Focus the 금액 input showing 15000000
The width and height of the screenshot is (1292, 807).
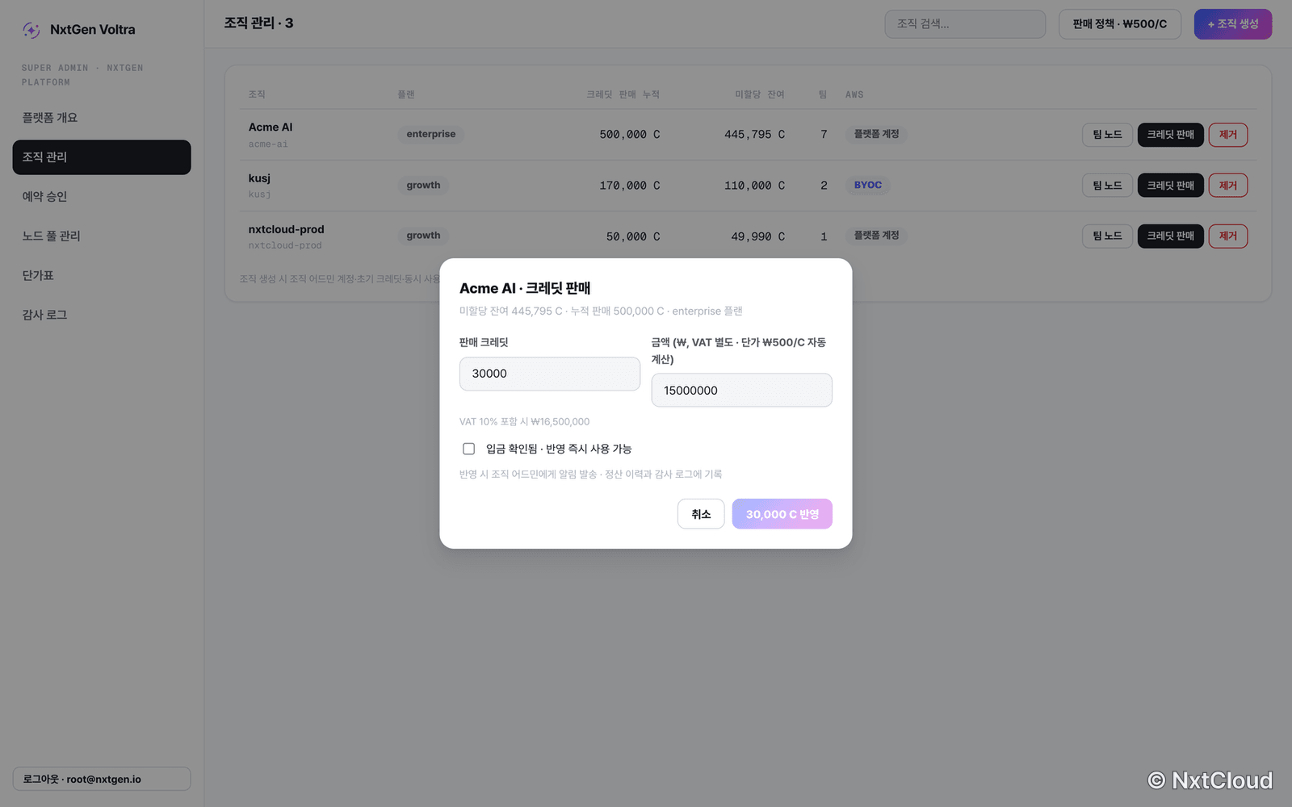(741, 391)
